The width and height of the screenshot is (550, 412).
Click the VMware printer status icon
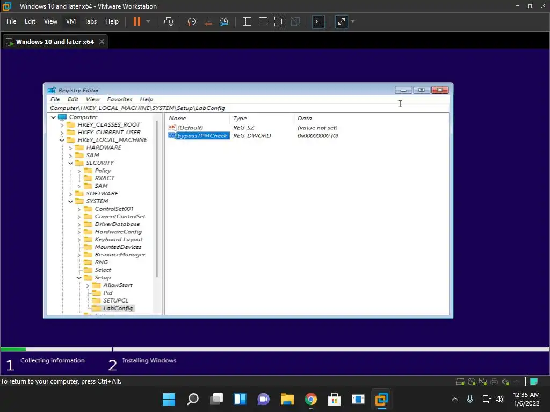click(494, 382)
